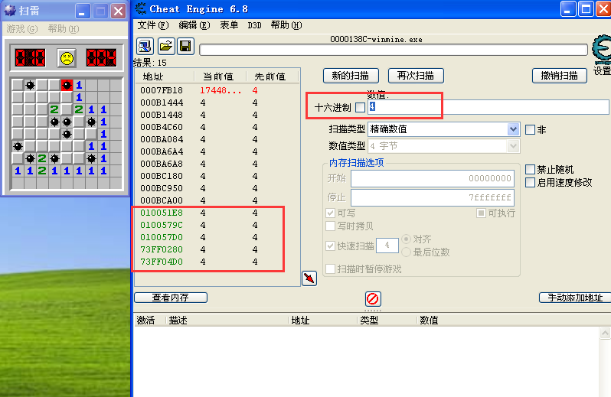
Task: Open Minesweeper 游戏(G) menu
Action: pyautogui.click(x=21, y=29)
